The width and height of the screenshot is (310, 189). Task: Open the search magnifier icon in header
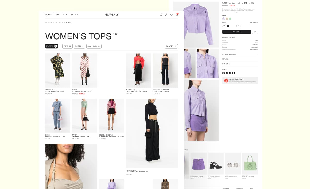point(161,15)
